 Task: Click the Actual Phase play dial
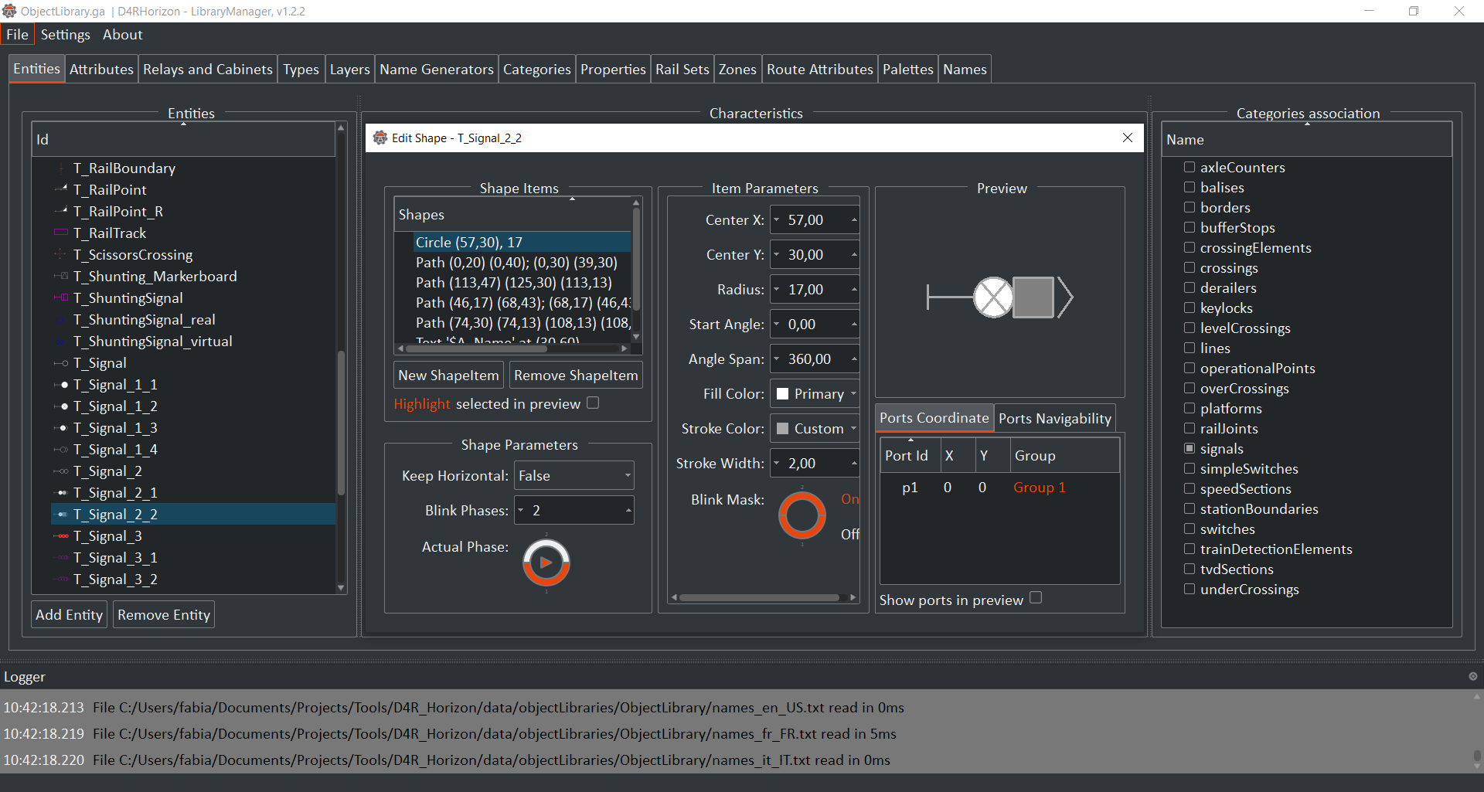point(546,563)
